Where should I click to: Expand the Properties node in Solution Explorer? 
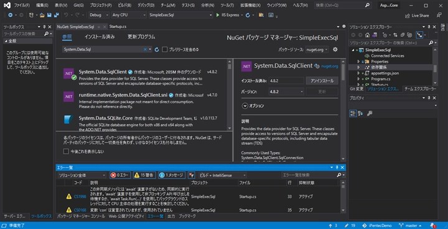click(358, 62)
